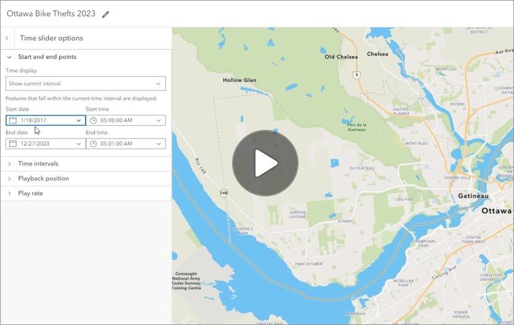Screen dimensions: 514x325
Task: Click the route 148 shield on map
Action: click(224, 193)
